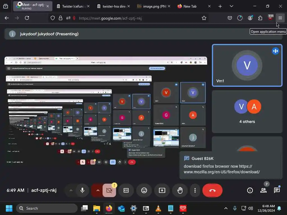
Task: Go back to the previous page
Action: pos(7,18)
